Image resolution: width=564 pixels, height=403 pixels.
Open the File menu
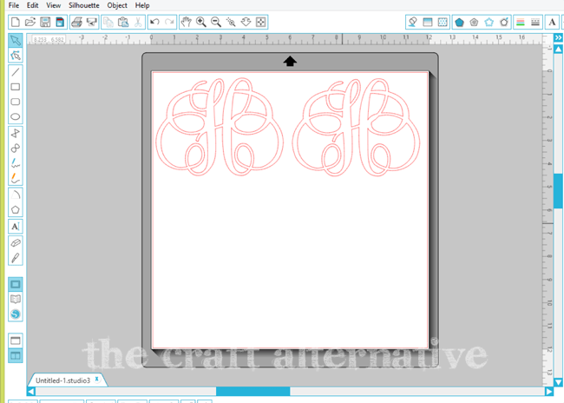14,5
